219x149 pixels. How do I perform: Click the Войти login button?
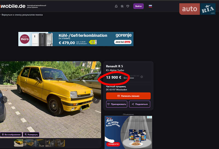[139, 6]
